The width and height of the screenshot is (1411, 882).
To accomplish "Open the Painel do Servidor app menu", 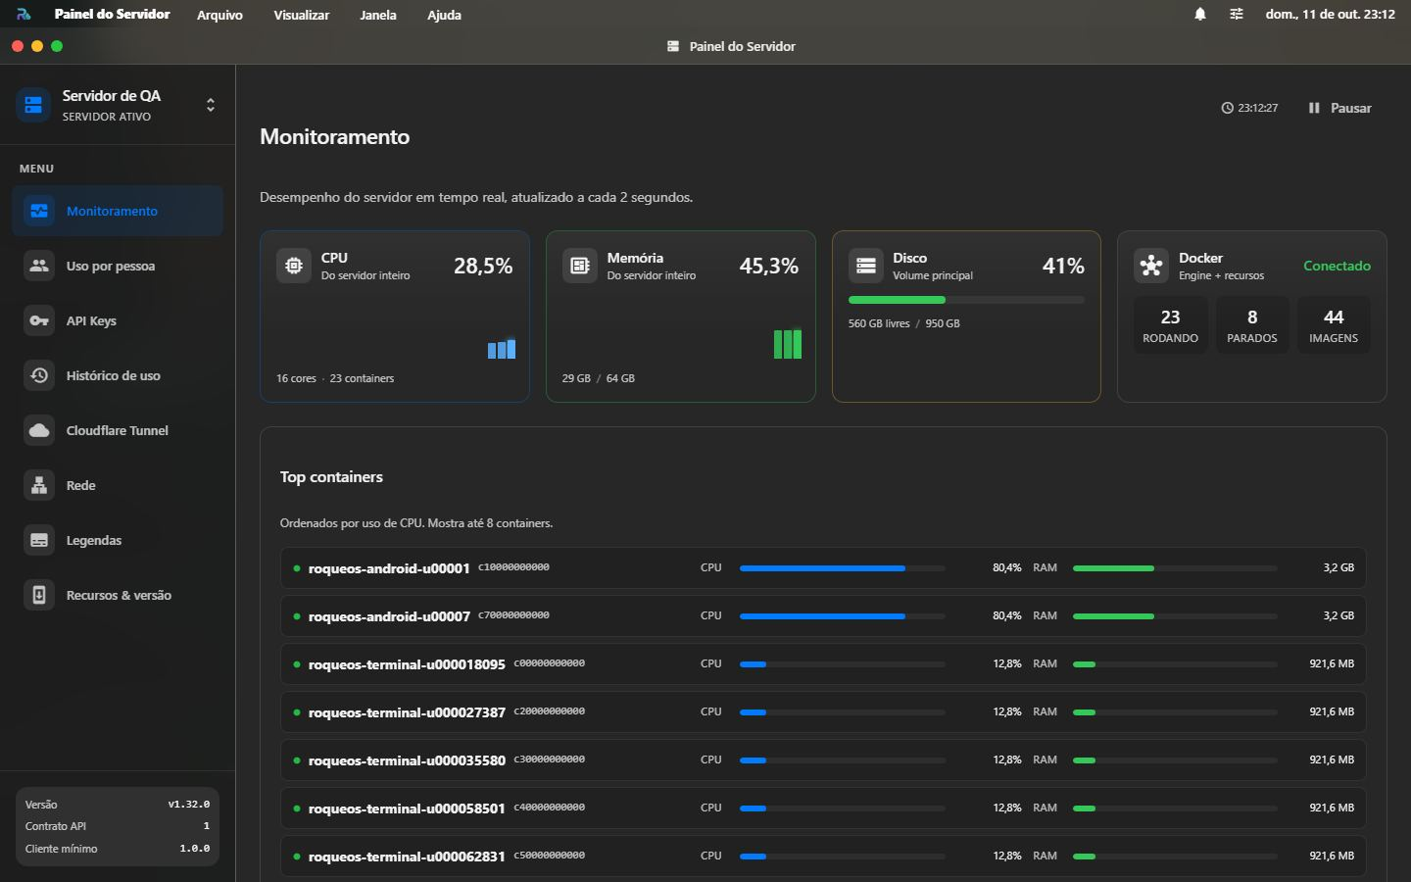I will (112, 15).
